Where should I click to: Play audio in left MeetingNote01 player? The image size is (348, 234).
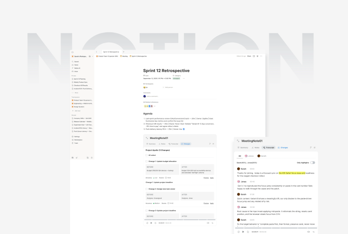pos(151,223)
